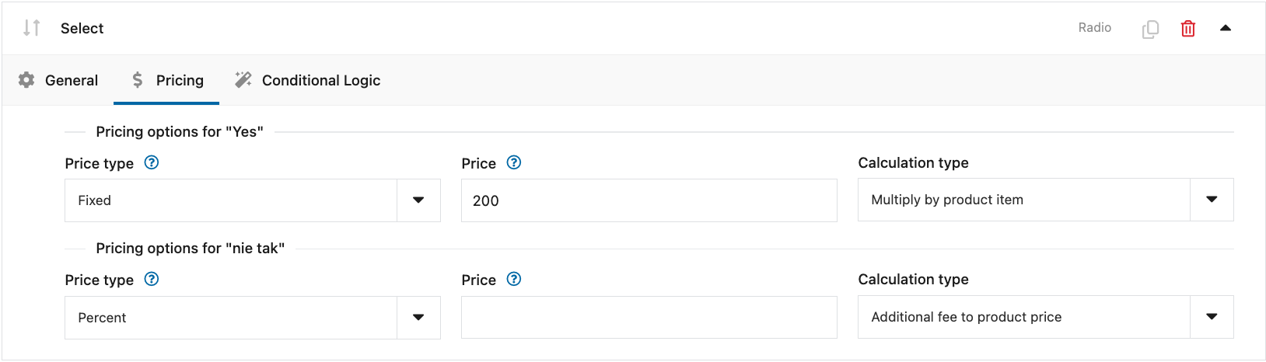Screen dimensions: 1266x362
Task: Duplicate the Select field with the copy icon
Action: point(1150,29)
